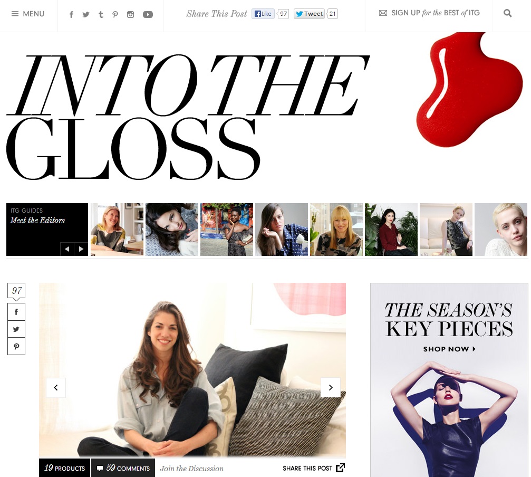Open the Twitter bird icon in header
The height and width of the screenshot is (477, 531).
[85, 15]
